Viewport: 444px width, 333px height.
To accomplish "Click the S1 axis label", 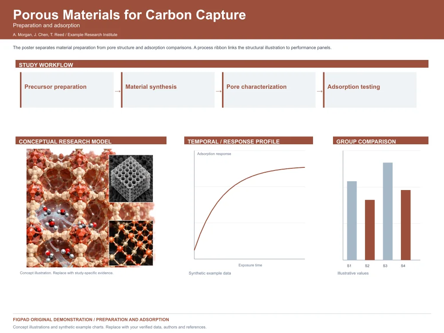I will tap(349, 266).
